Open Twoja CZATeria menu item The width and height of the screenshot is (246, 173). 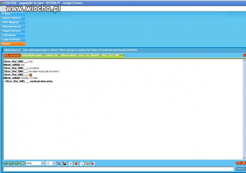[x=13, y=31]
